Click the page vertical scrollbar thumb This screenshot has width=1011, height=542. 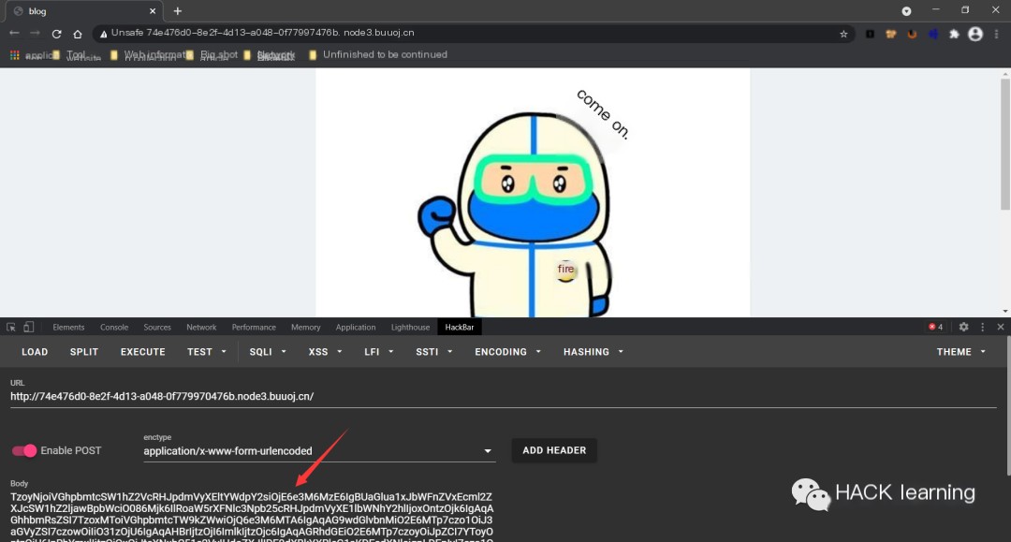tap(1005, 144)
